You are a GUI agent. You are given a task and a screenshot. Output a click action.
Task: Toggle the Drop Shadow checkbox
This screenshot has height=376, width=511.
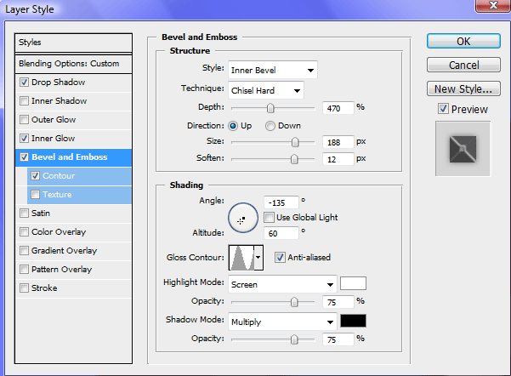[x=24, y=83]
